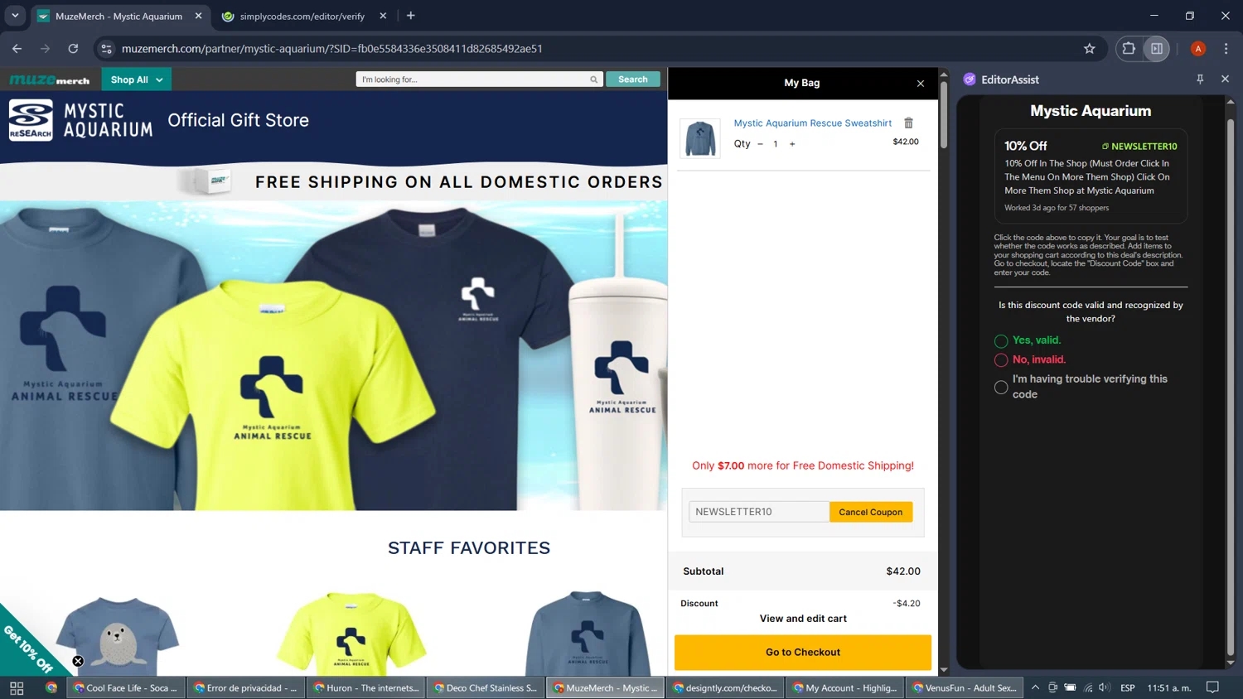The height and width of the screenshot is (699, 1243).
Task: Toggle the browser side panel icon
Action: tap(1156, 49)
